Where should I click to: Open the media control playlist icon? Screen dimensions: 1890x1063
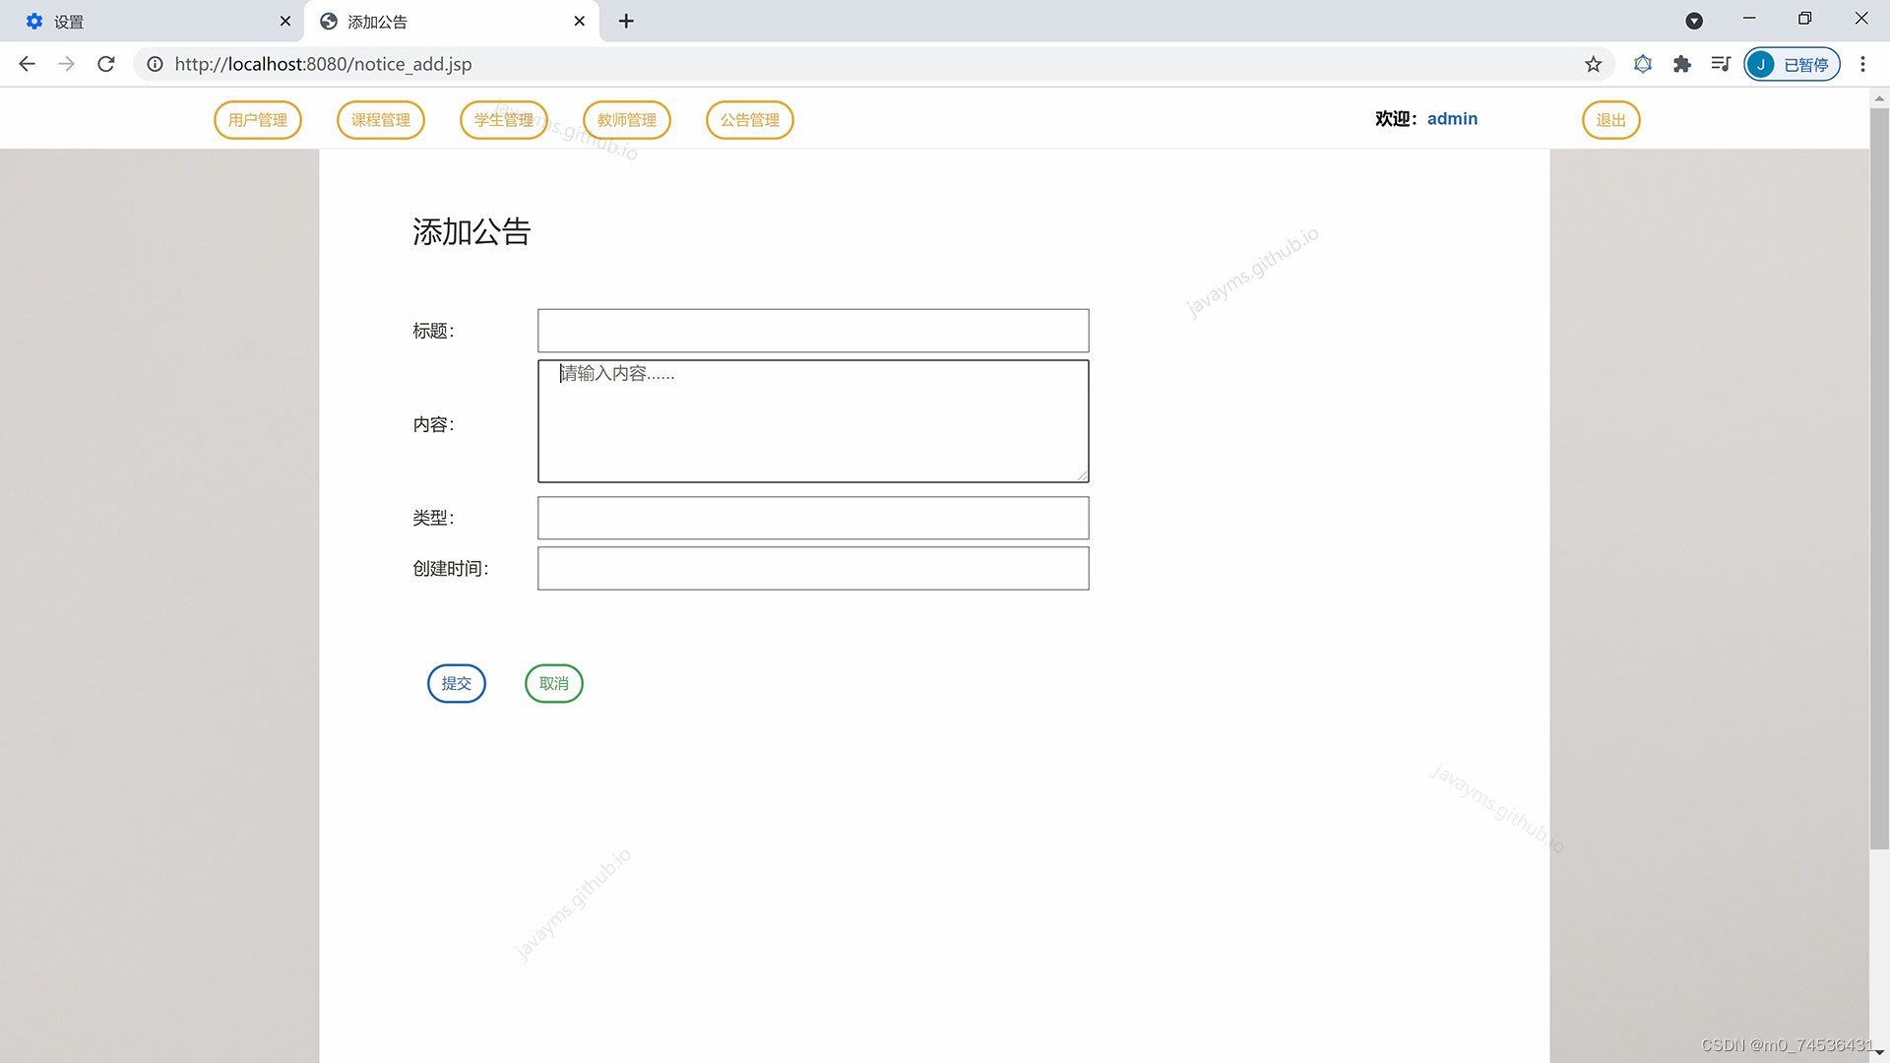pyautogui.click(x=1721, y=64)
